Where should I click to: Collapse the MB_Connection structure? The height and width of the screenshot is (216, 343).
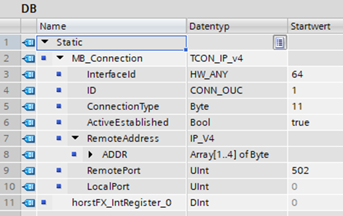click(x=60, y=58)
